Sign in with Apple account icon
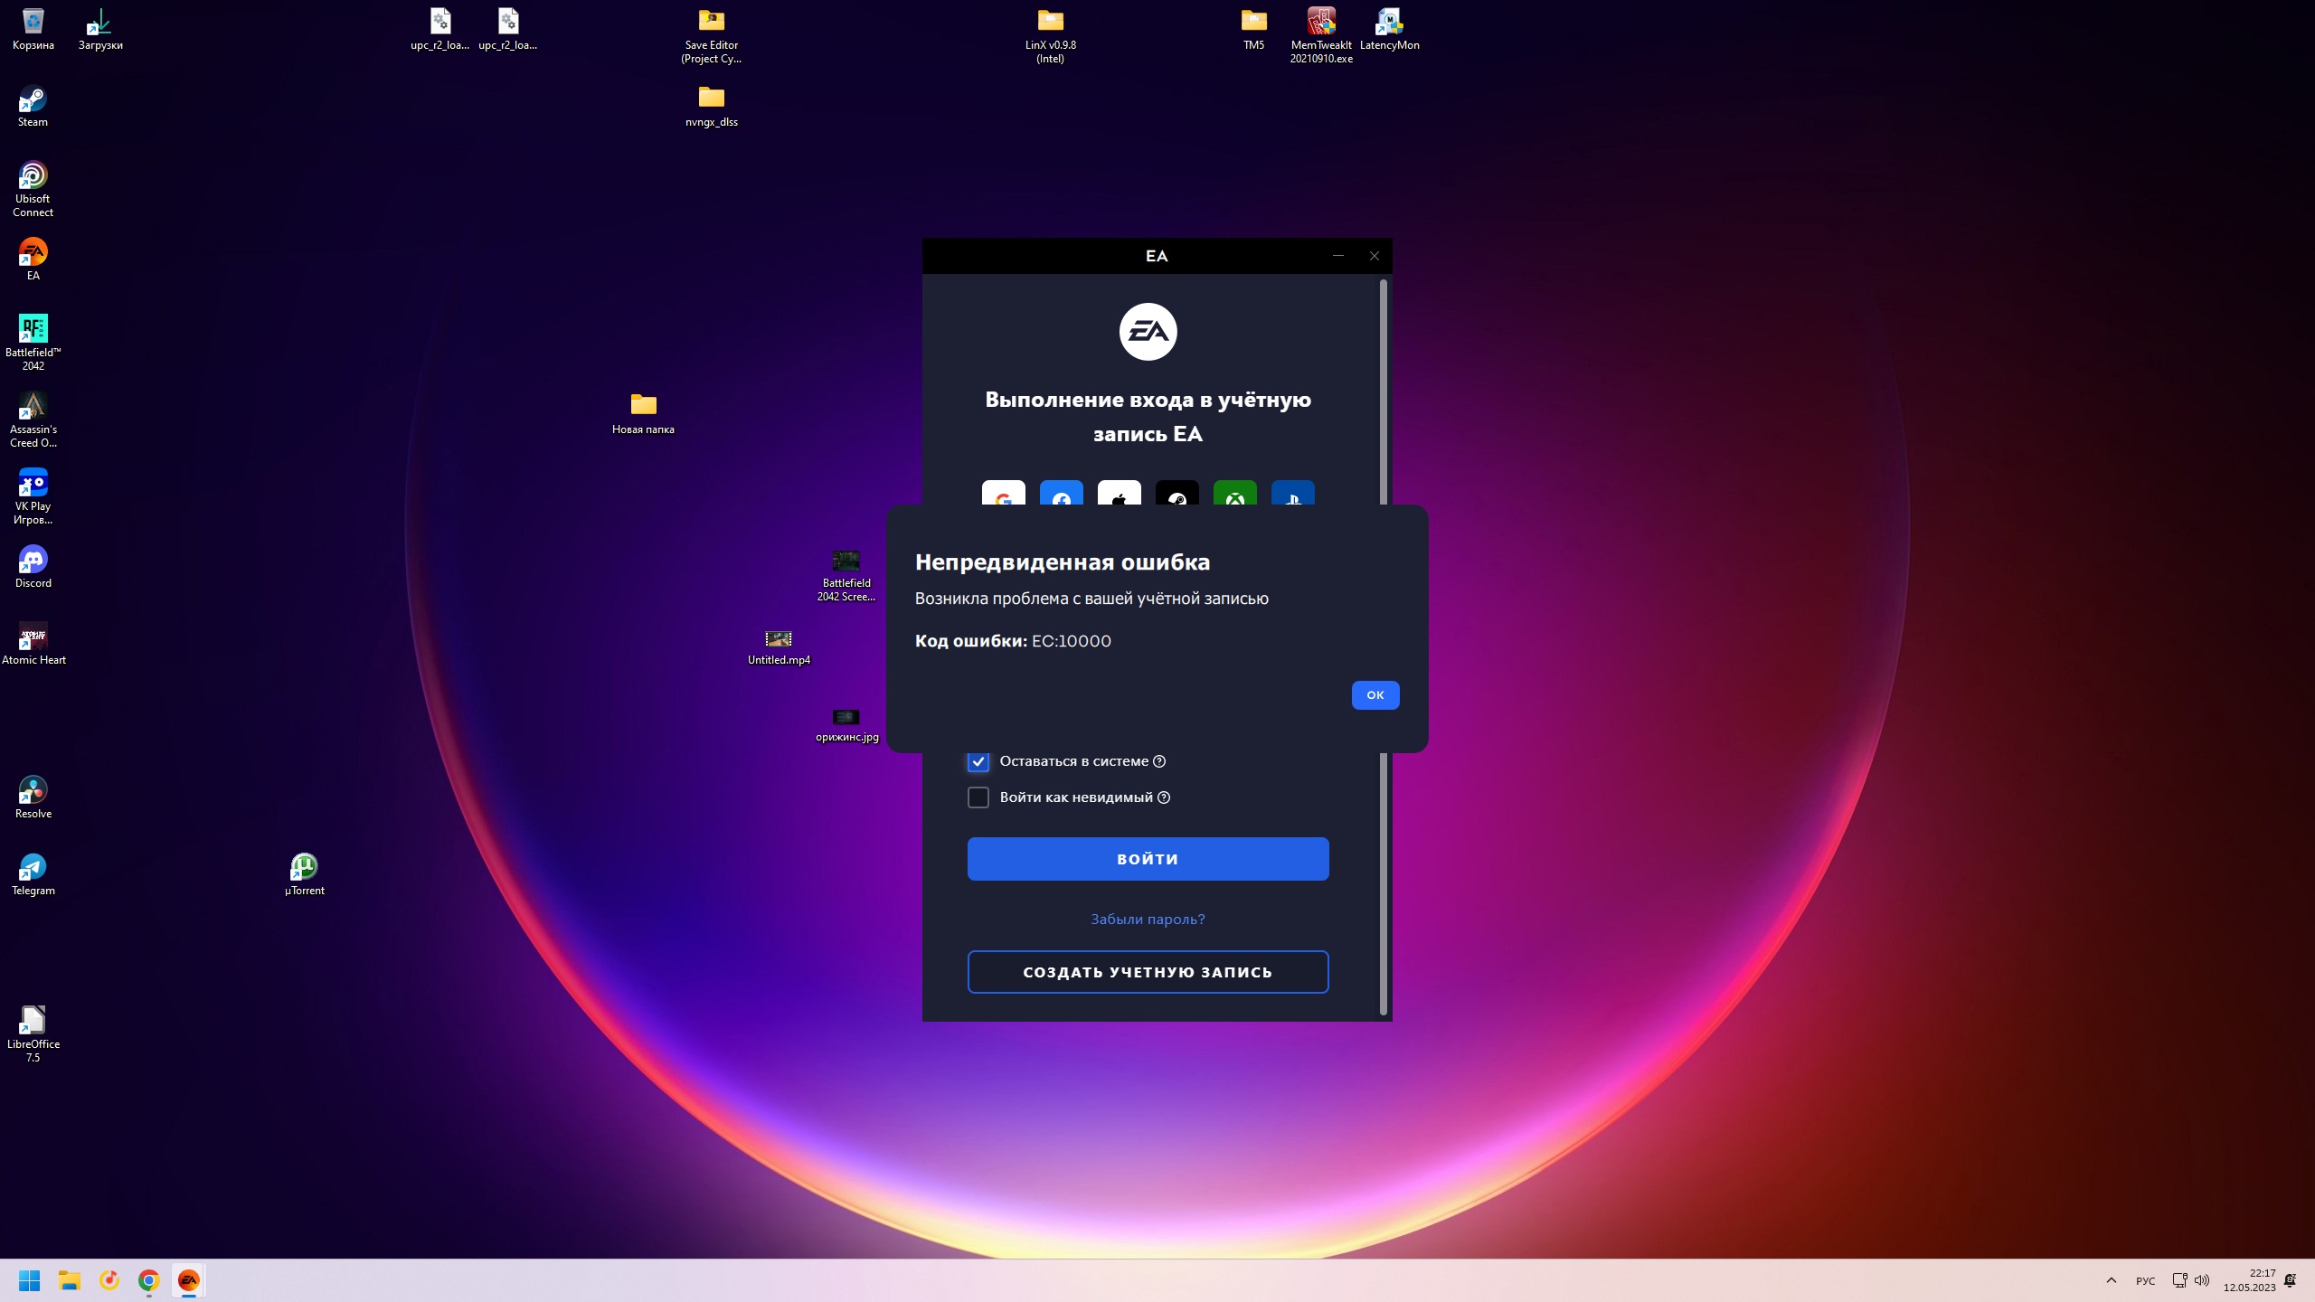The image size is (2315, 1302). coord(1119,494)
